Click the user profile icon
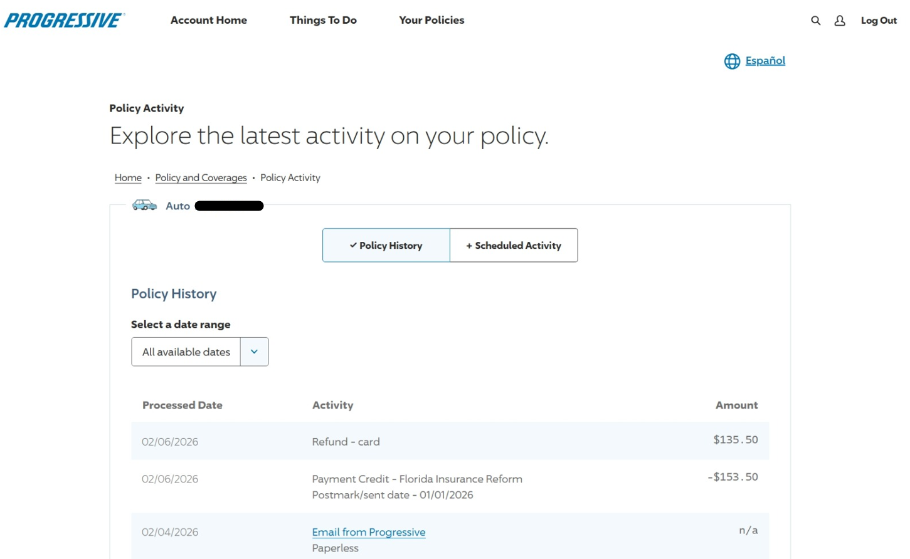The width and height of the screenshot is (910, 559). tap(840, 21)
